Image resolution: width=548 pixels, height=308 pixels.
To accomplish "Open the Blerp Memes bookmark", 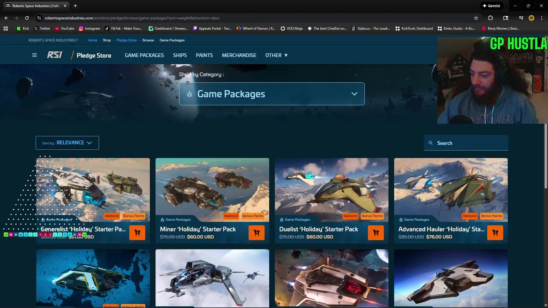I will pyautogui.click(x=500, y=28).
